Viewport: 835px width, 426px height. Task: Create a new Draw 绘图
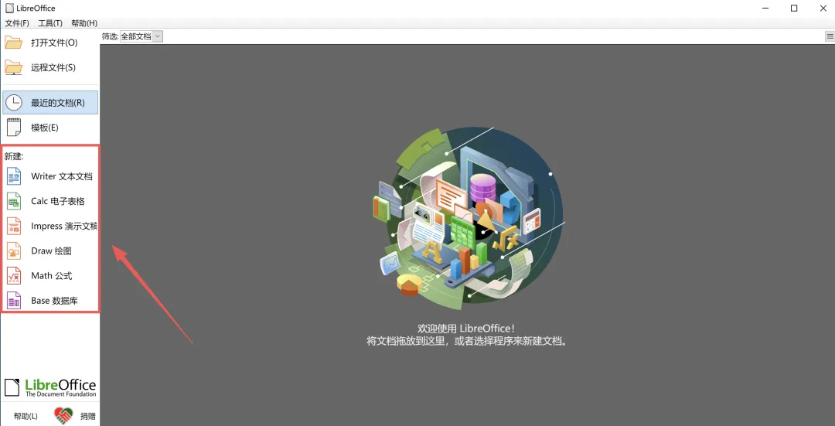click(50, 250)
